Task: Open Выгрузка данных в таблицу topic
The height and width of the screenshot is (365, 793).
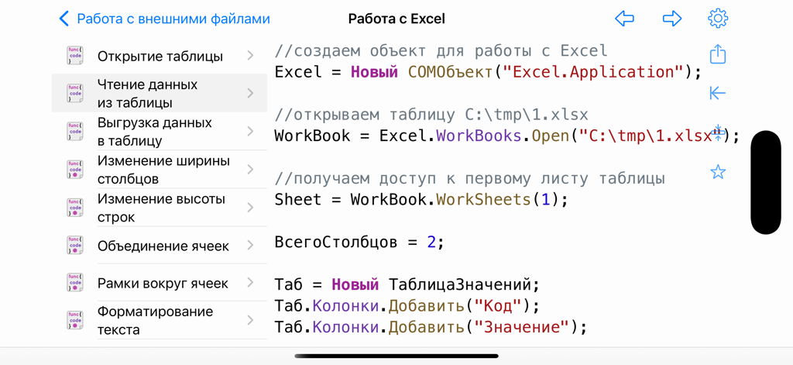Action: click(154, 132)
